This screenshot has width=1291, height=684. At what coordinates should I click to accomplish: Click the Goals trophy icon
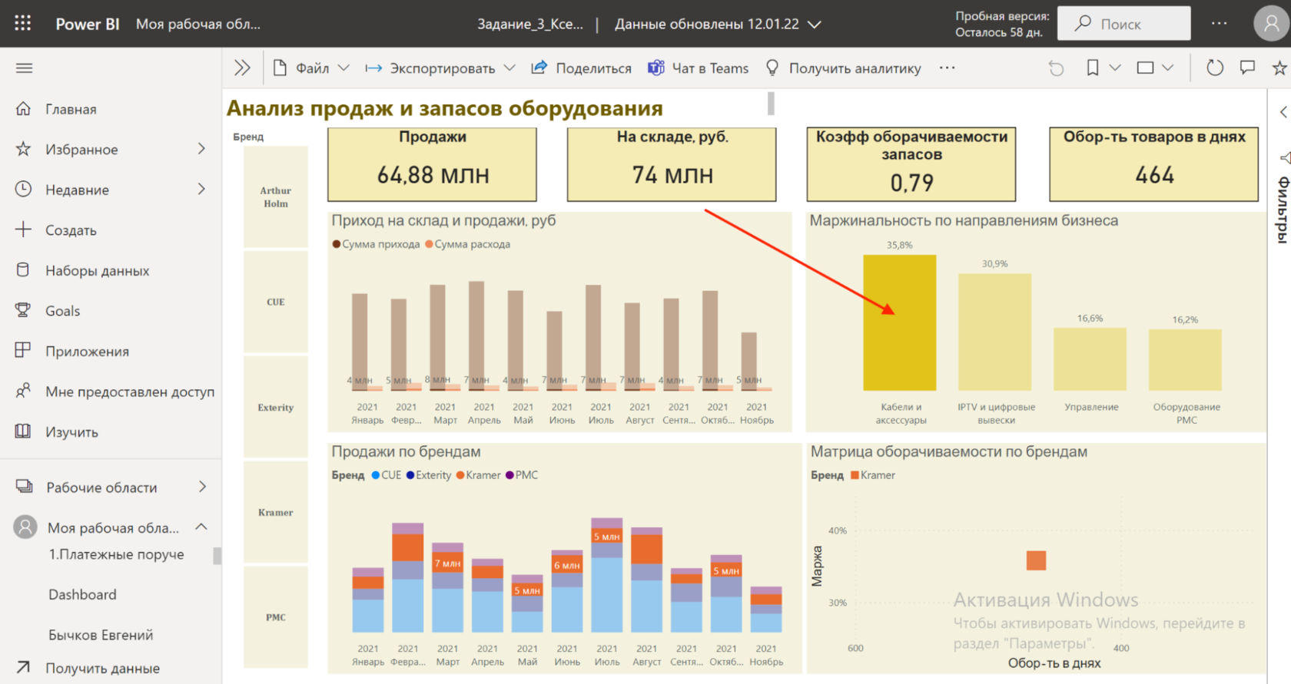tap(23, 310)
